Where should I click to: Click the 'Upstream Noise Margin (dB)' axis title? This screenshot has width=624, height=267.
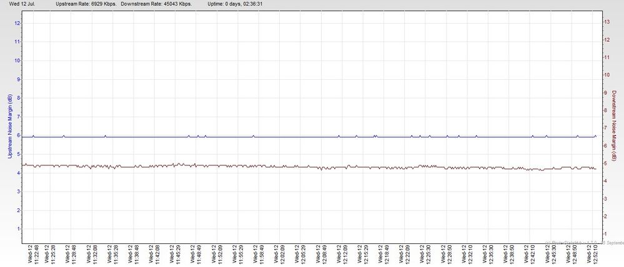10,127
